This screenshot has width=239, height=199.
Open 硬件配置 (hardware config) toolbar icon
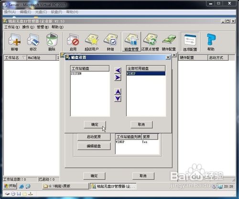click(x=169, y=42)
